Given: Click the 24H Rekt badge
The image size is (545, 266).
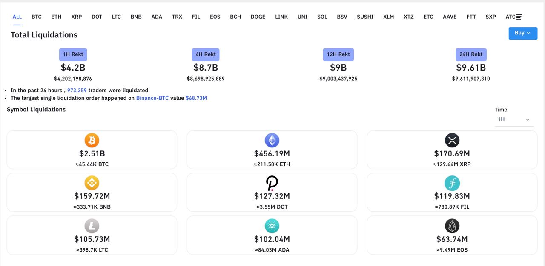Looking at the screenshot, I should click(x=471, y=54).
